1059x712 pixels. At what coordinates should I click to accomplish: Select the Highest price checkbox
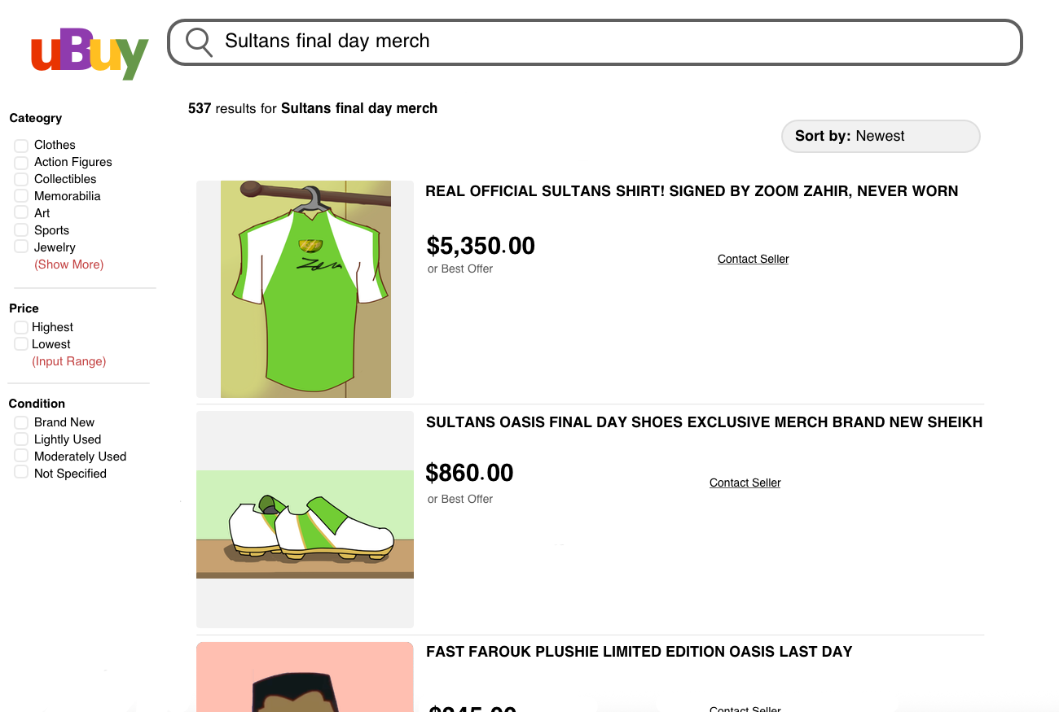click(21, 328)
